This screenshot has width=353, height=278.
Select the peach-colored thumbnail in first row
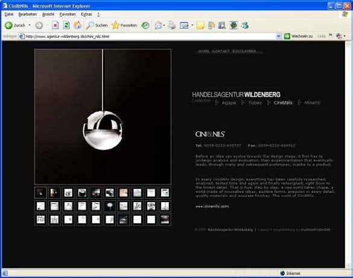[x=123, y=193]
